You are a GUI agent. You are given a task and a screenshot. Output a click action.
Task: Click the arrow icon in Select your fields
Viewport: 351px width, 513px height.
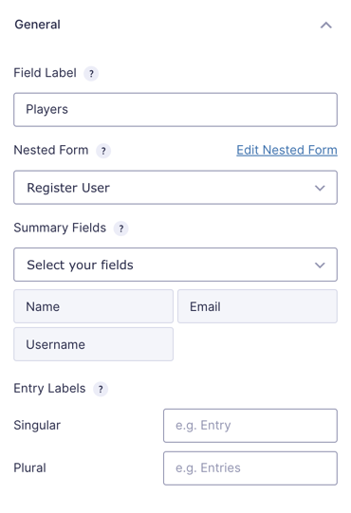320,265
